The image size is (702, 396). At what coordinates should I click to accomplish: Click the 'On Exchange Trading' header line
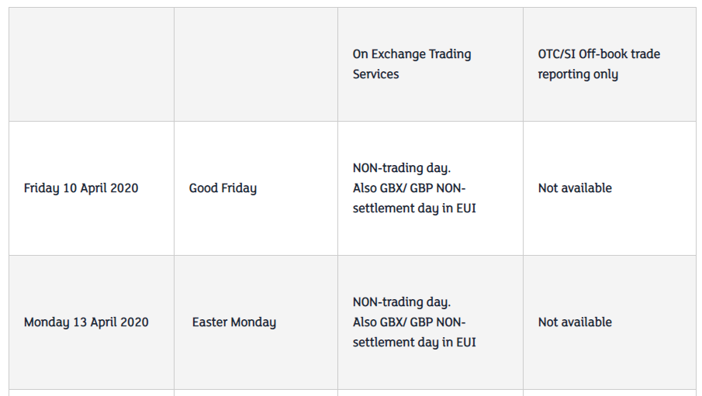click(x=411, y=54)
